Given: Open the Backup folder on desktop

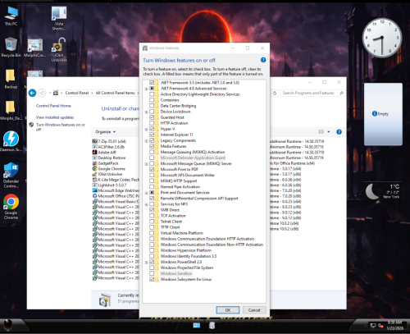Looking at the screenshot, I should click(11, 79).
